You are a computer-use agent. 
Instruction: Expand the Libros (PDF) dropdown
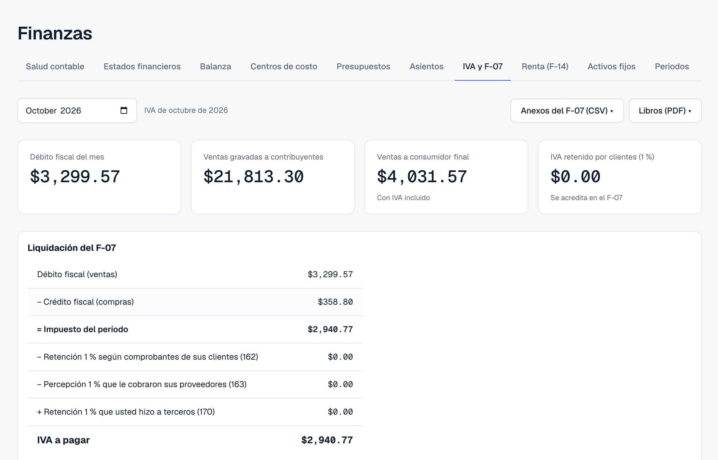665,111
